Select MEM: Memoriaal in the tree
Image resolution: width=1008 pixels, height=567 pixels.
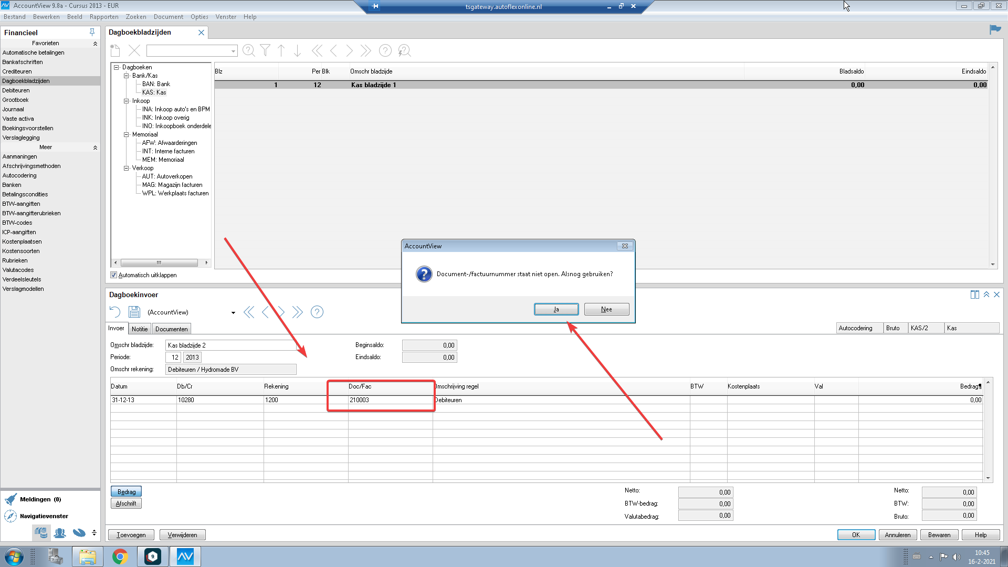pyautogui.click(x=163, y=160)
